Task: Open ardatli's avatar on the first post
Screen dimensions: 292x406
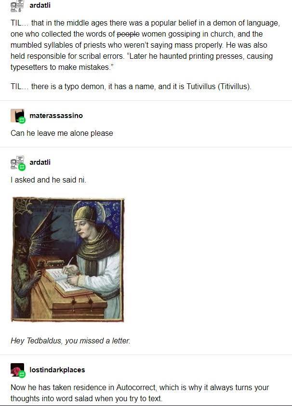Action: [17, 6]
